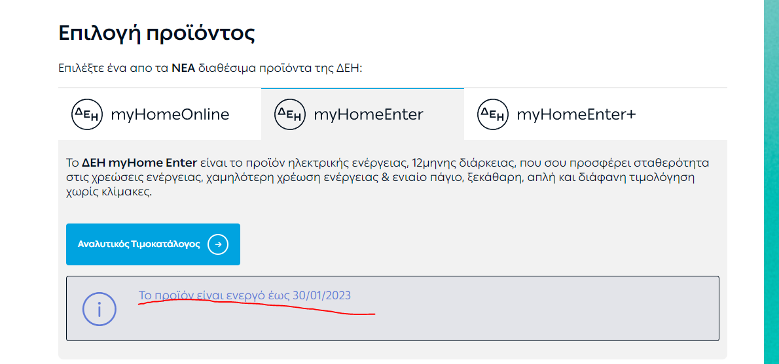Screen dimensions: 779x364
Task: Click the circular info icon in the notice
Action: 99,309
